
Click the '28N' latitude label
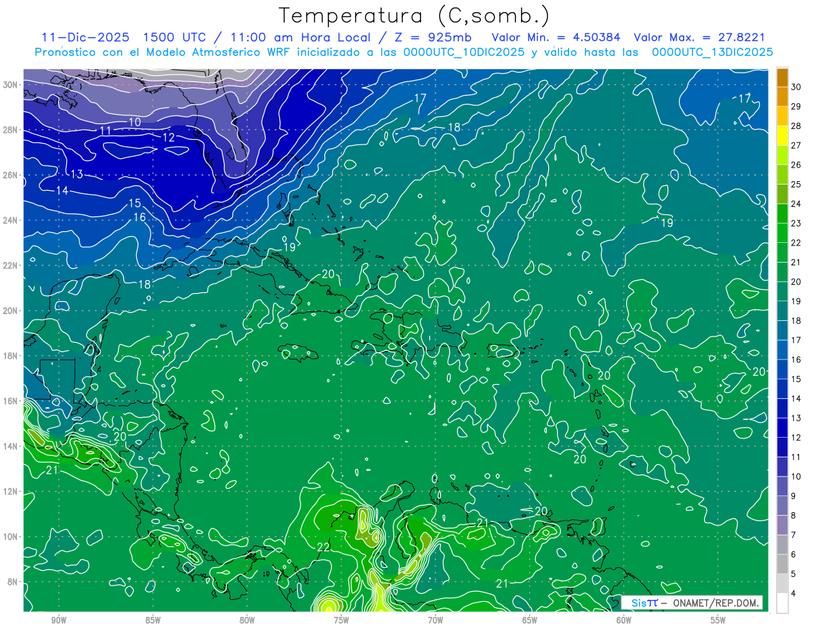(x=10, y=130)
